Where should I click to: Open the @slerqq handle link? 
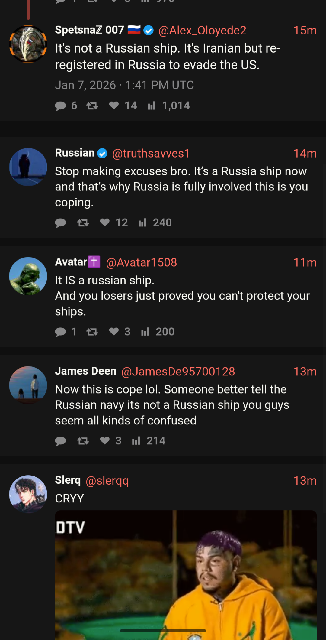[x=107, y=481]
